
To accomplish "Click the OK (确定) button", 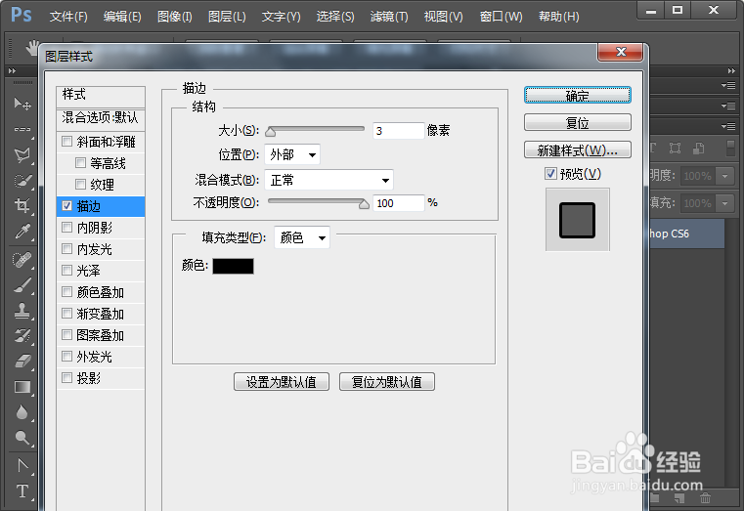I will click(x=578, y=96).
